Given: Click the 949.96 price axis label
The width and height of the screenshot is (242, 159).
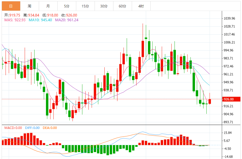Looking at the screenshot, I should 228,82.
